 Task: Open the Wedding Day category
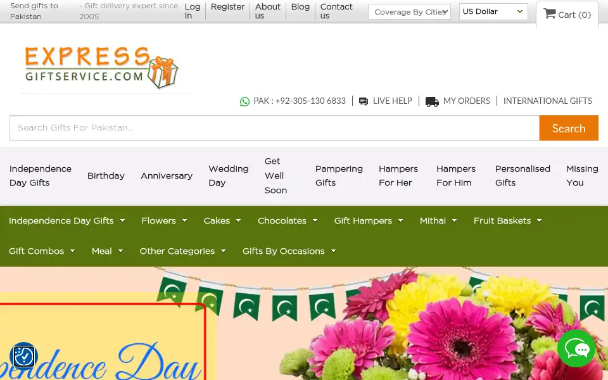point(229,175)
